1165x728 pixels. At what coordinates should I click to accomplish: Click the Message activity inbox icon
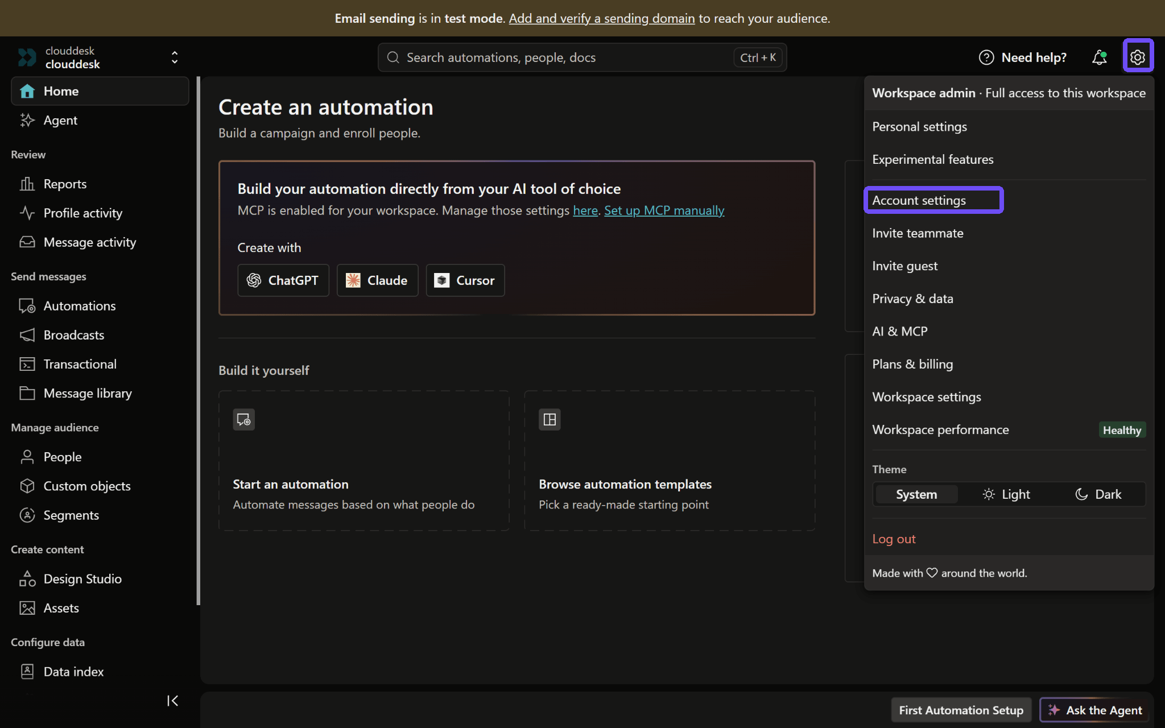(x=27, y=242)
